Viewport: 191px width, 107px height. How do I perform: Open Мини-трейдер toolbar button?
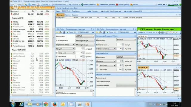123,5
